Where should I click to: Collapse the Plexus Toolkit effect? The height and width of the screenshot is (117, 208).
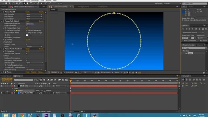[1, 12]
